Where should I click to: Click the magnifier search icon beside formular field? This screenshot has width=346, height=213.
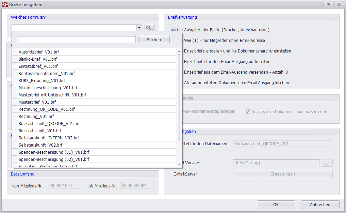[149, 28]
